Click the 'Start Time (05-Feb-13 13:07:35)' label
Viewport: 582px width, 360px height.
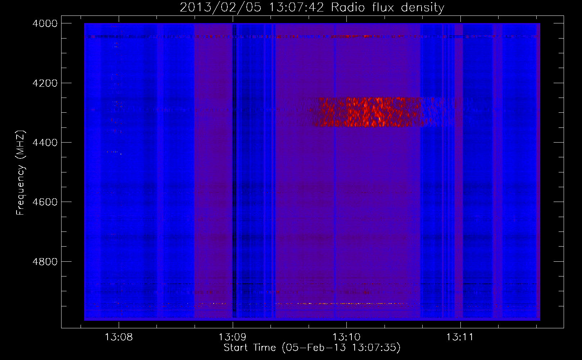(x=312, y=348)
